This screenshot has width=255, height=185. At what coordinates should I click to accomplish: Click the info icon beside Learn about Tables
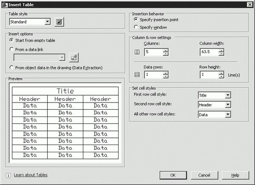[8, 175]
